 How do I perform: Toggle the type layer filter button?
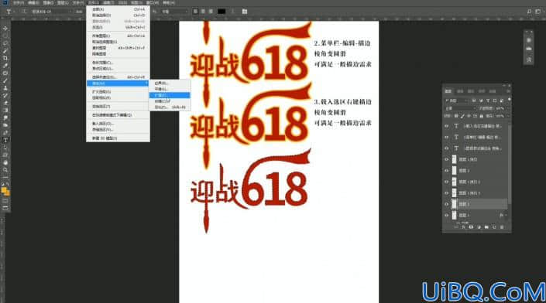point(488,100)
